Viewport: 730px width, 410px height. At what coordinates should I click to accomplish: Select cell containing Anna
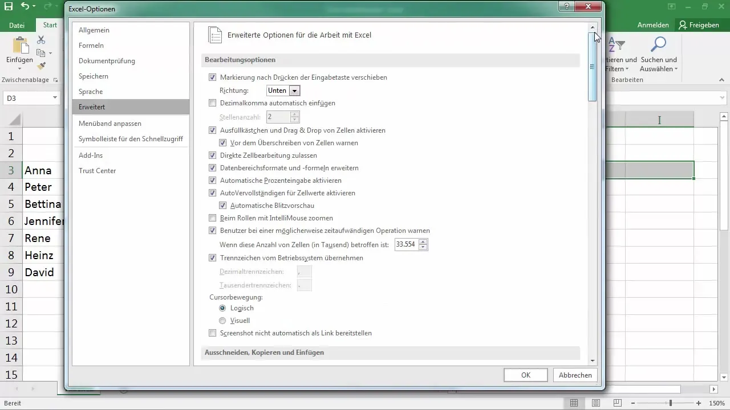(44, 170)
